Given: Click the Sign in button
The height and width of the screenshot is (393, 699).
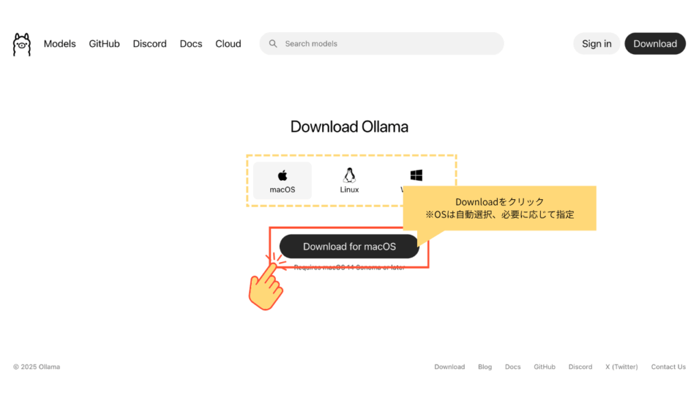Looking at the screenshot, I should [597, 44].
